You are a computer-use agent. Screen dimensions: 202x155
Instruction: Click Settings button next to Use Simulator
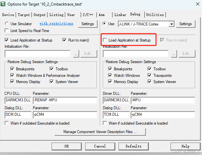(x=88, y=24)
